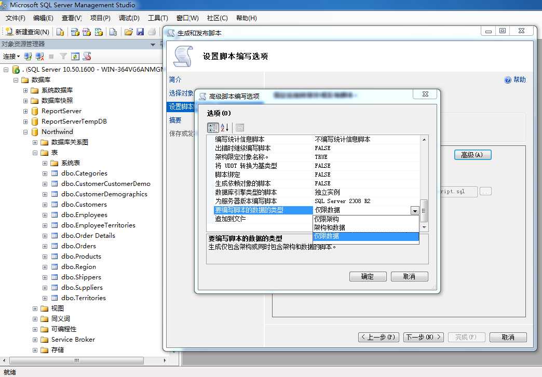Open the 查看(V) menu

pyautogui.click(x=72, y=18)
